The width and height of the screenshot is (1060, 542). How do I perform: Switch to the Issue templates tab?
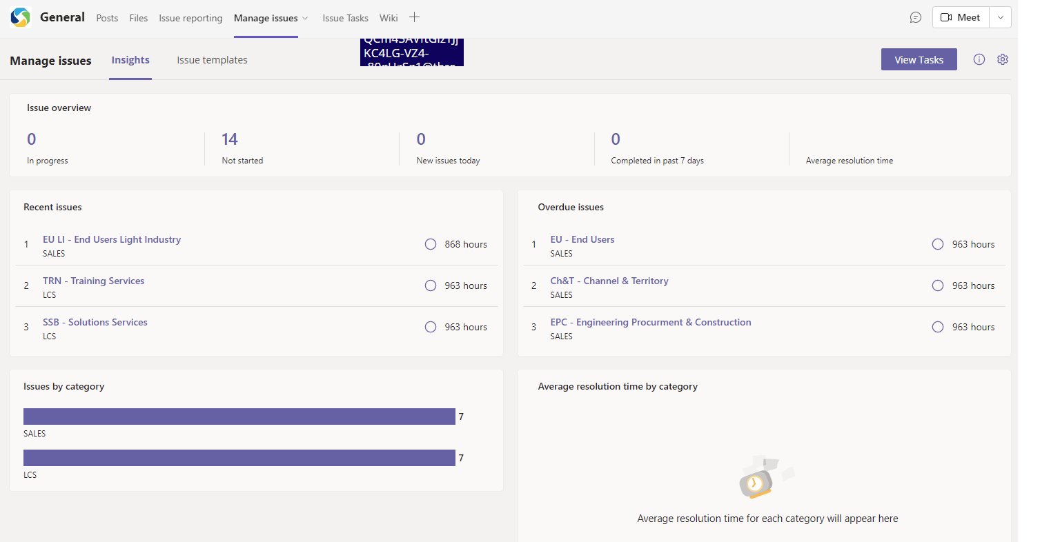(x=212, y=60)
